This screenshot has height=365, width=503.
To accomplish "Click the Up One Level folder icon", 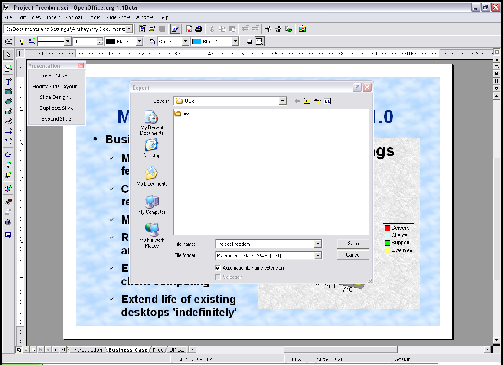I will [x=307, y=101].
